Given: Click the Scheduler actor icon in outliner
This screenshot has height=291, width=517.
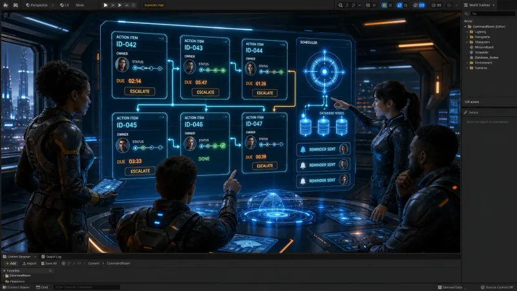Looking at the screenshot, I should 472,52.
